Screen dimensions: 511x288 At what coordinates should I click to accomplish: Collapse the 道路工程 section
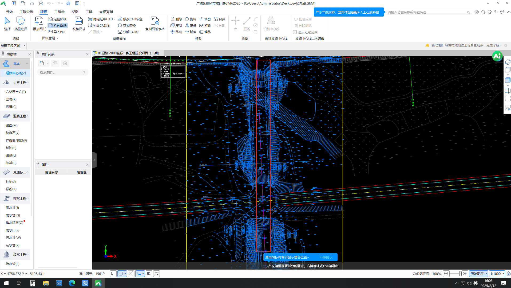click(x=27, y=116)
